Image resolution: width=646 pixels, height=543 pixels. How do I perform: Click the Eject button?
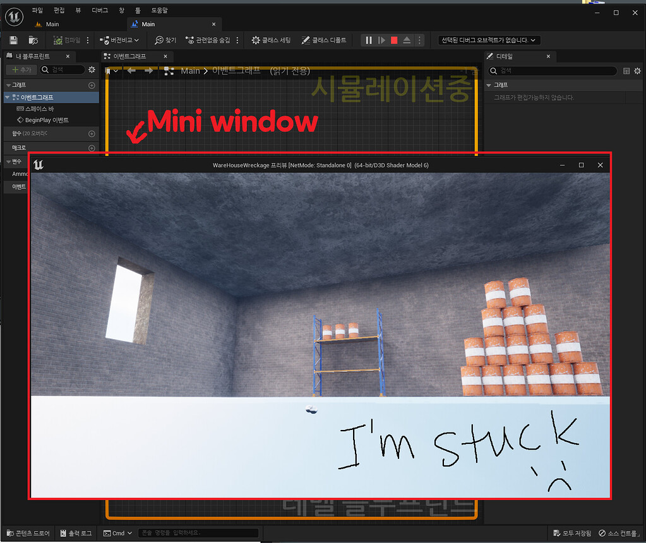(x=407, y=40)
